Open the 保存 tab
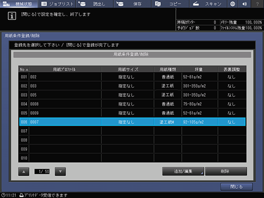 133,4
